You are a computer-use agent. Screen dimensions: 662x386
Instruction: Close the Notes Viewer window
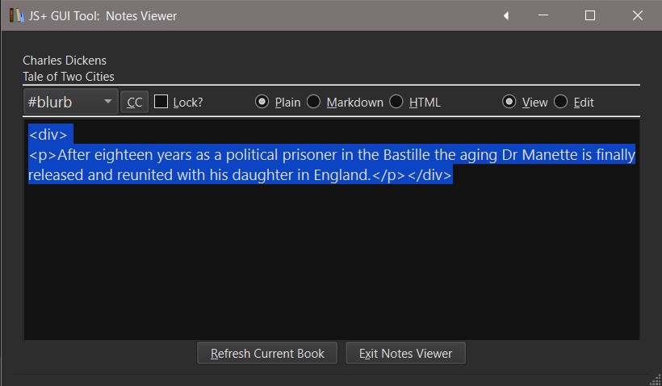[638, 15]
